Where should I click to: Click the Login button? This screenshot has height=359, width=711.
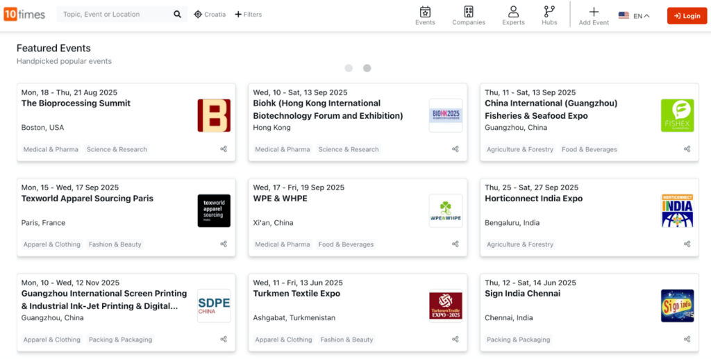[687, 16]
